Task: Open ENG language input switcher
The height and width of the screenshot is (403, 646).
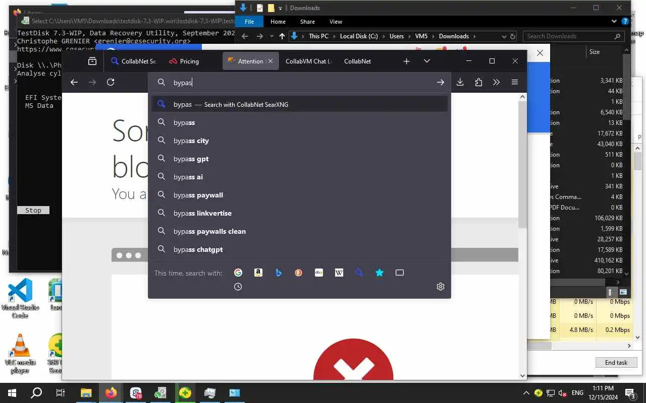Action: click(577, 393)
